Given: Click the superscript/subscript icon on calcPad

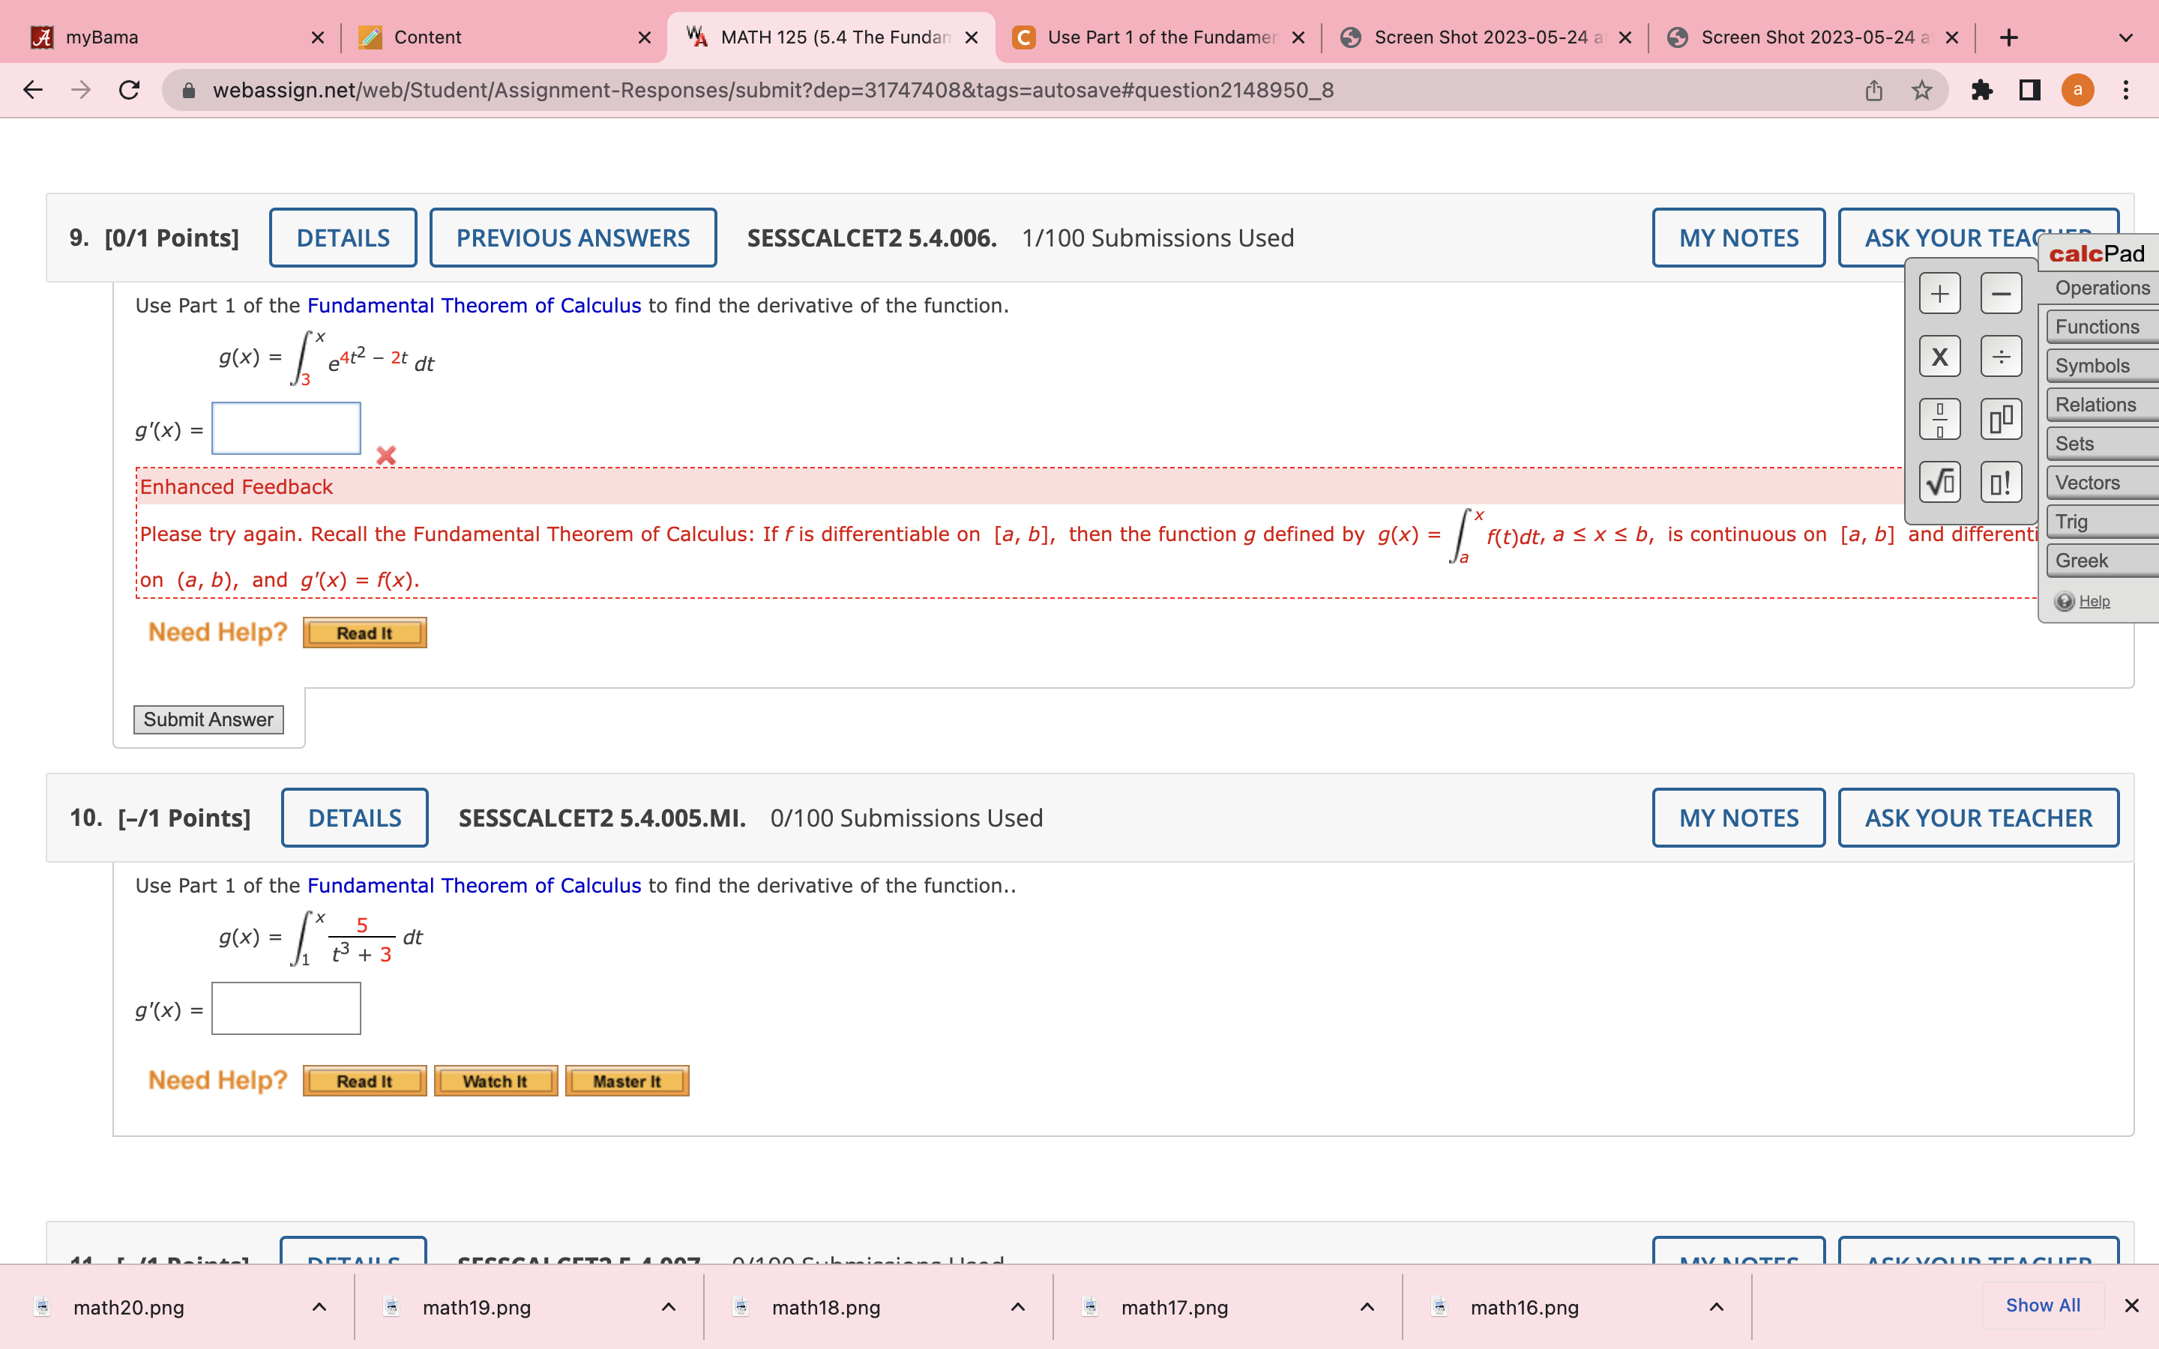Looking at the screenshot, I should 2001,418.
